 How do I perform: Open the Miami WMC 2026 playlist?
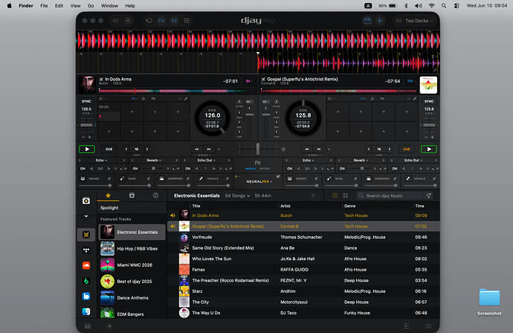[x=132, y=265]
